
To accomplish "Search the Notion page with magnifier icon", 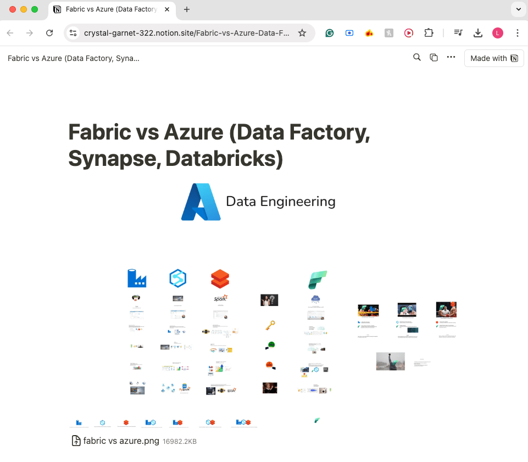I will pyautogui.click(x=417, y=58).
